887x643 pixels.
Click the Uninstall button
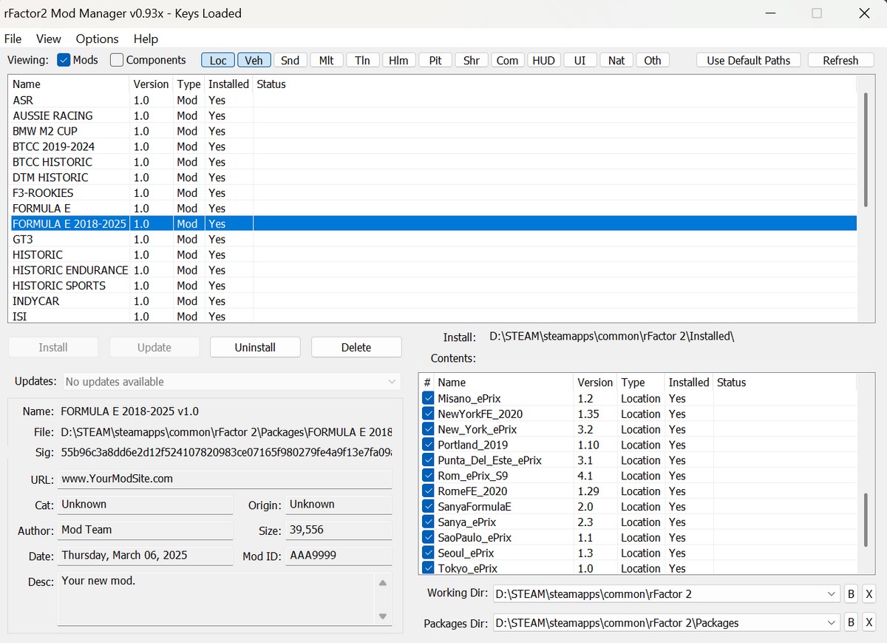pos(255,347)
